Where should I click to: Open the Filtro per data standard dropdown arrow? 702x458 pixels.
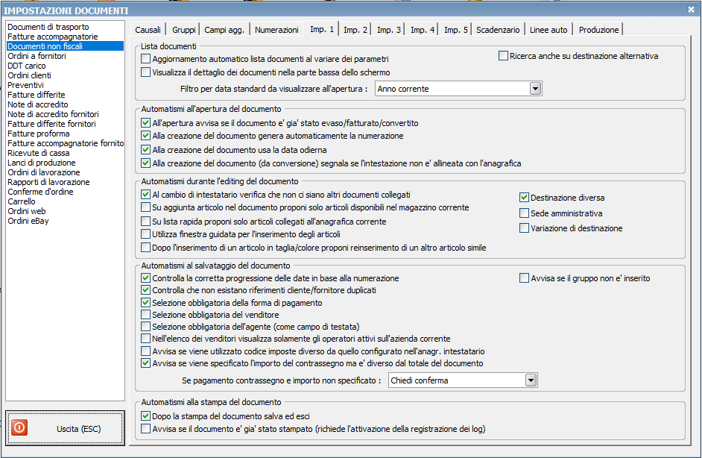point(536,88)
